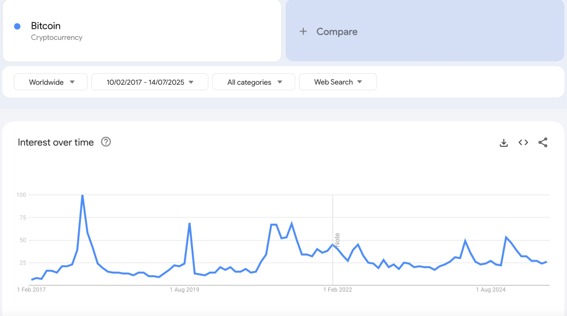The image size is (567, 316).
Task: Open the Worldwide region dropdown
Action: (x=50, y=82)
